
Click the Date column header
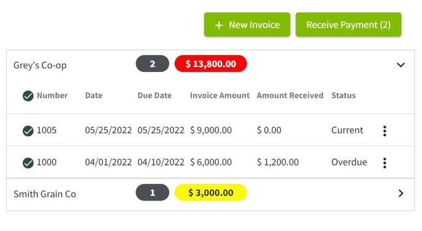tap(94, 95)
